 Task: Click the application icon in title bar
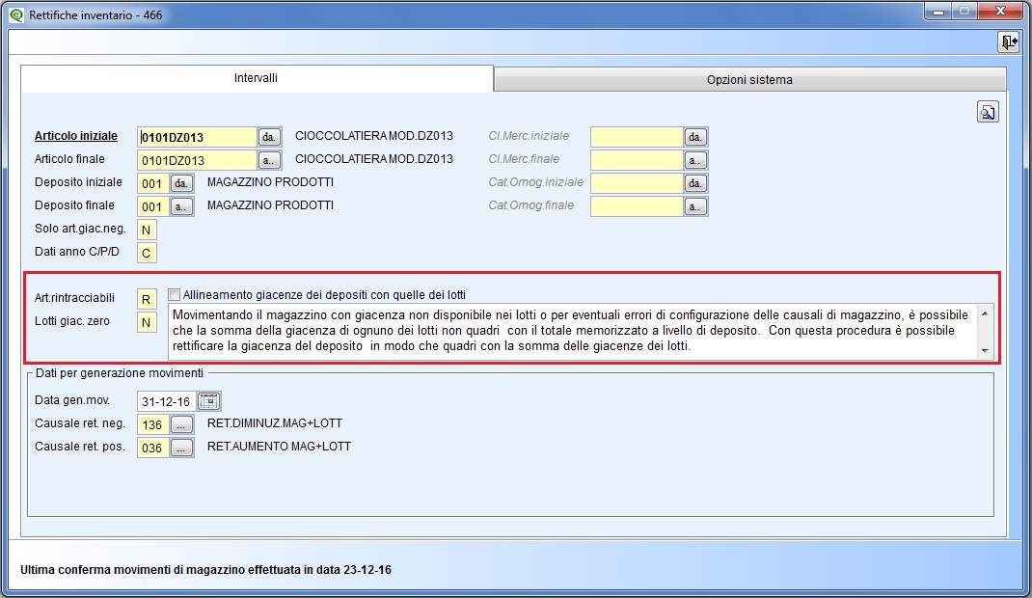coord(15,14)
